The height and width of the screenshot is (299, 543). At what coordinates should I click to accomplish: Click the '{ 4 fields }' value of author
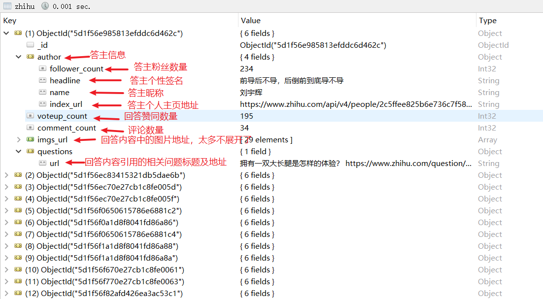(257, 57)
